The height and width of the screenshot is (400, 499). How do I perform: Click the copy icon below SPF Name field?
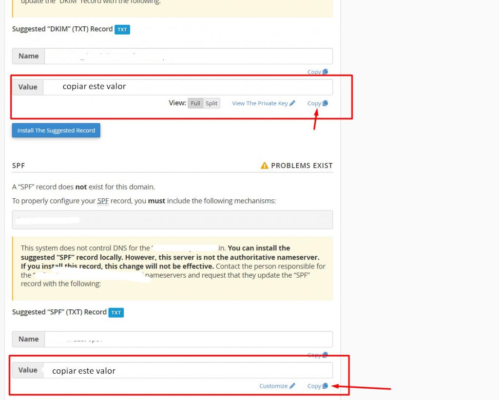326,355
